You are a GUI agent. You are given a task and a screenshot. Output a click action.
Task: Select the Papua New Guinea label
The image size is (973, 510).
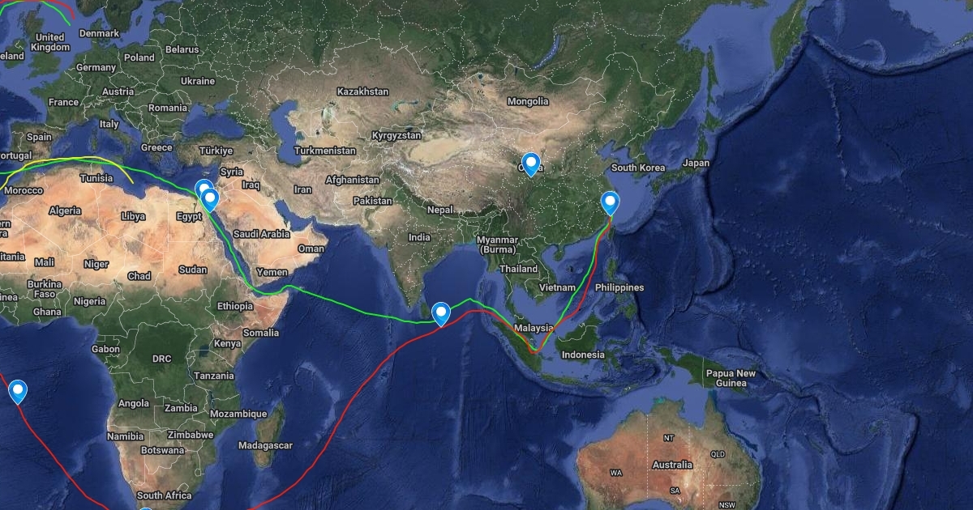[731, 378]
